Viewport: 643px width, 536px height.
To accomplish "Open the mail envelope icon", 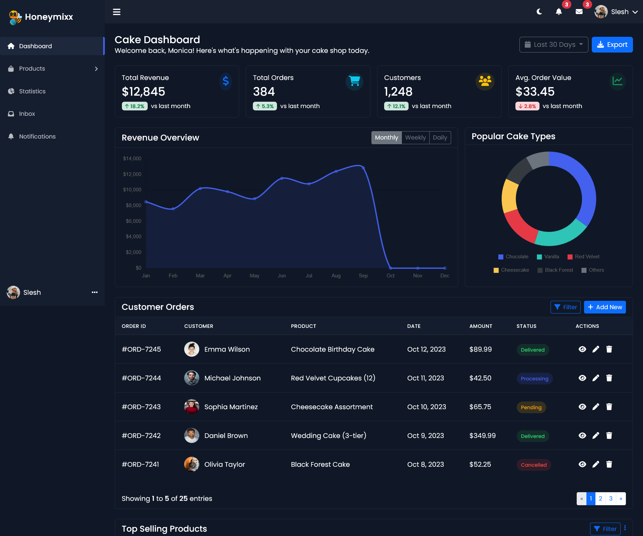I will pyautogui.click(x=579, y=12).
